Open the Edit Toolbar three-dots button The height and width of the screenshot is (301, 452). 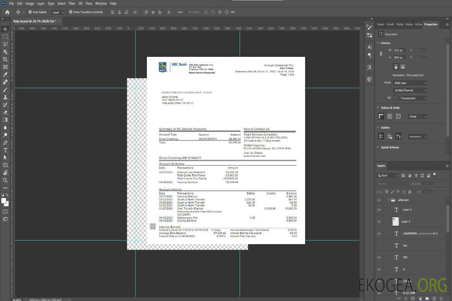click(x=5, y=188)
